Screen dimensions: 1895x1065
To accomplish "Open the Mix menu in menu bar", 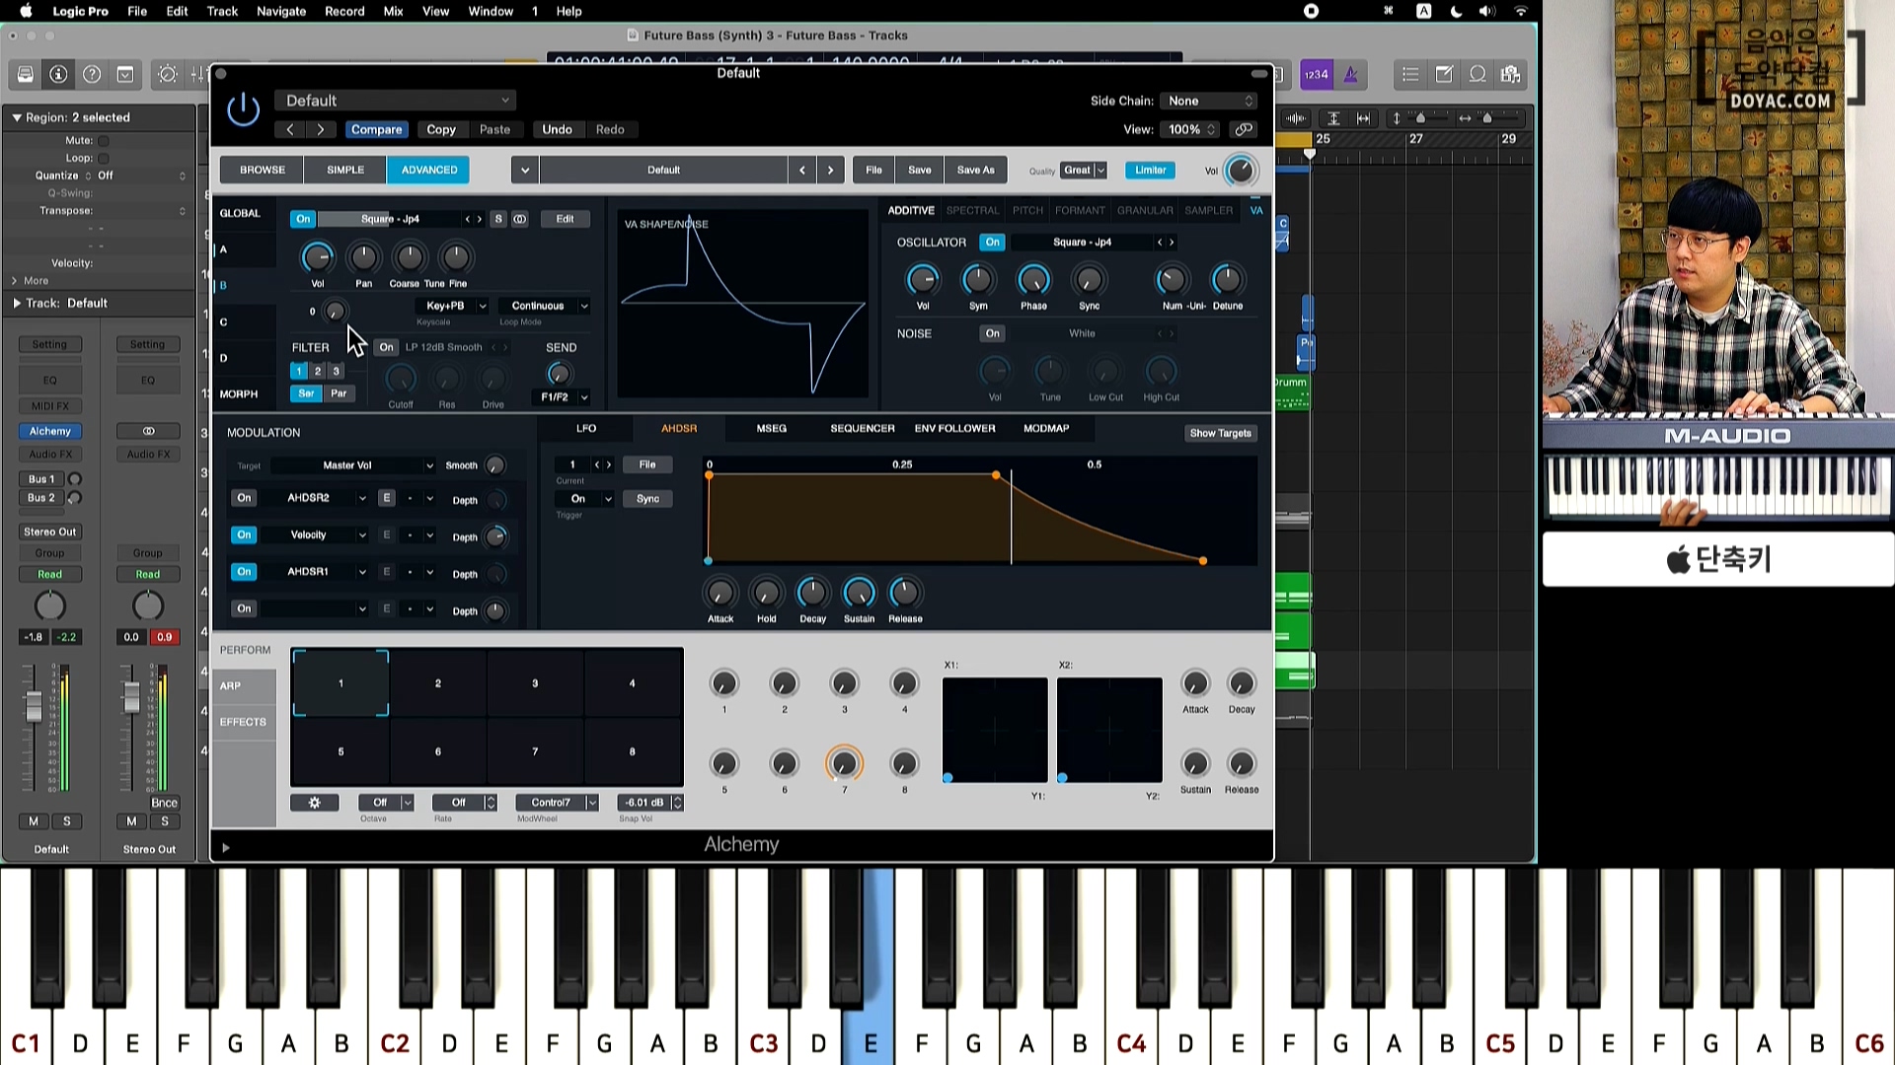I will pos(393,11).
